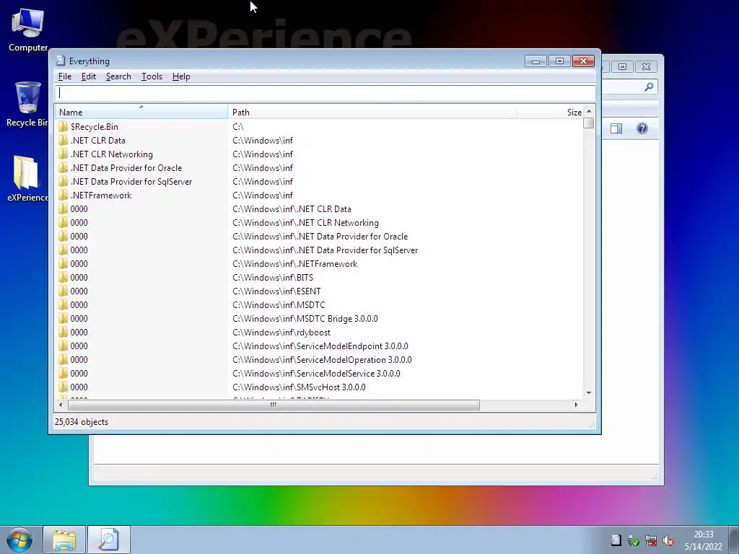Viewport: 739px width, 554px height.
Task: Open Windows Explorer from the taskbar
Action: [x=64, y=540]
